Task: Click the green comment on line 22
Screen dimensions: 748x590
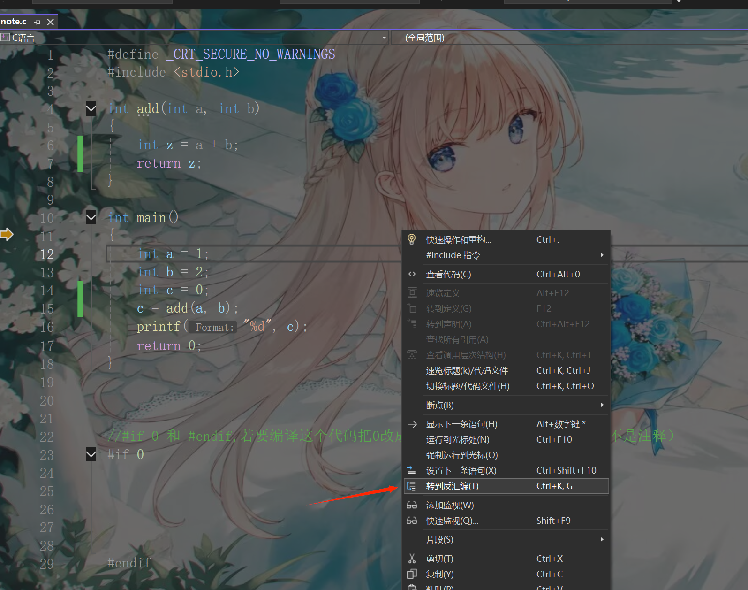Action: coord(255,436)
